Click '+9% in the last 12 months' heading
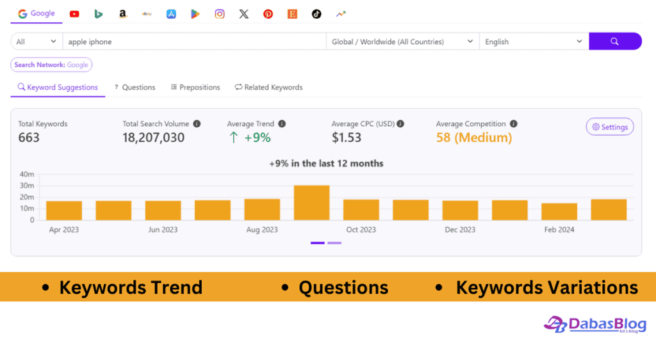 pyautogui.click(x=326, y=163)
